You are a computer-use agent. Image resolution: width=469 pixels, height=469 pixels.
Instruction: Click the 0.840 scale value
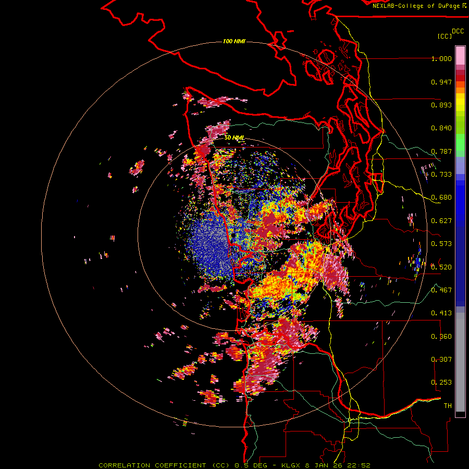(x=441, y=128)
